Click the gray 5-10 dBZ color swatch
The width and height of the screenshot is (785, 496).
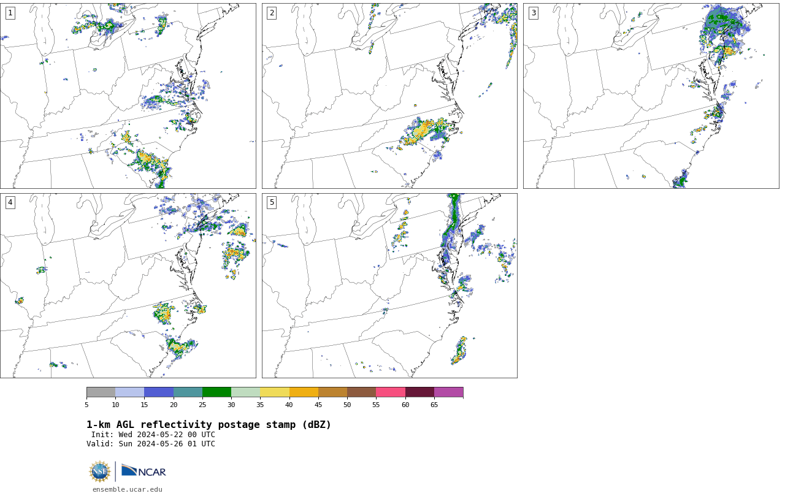[101, 392]
